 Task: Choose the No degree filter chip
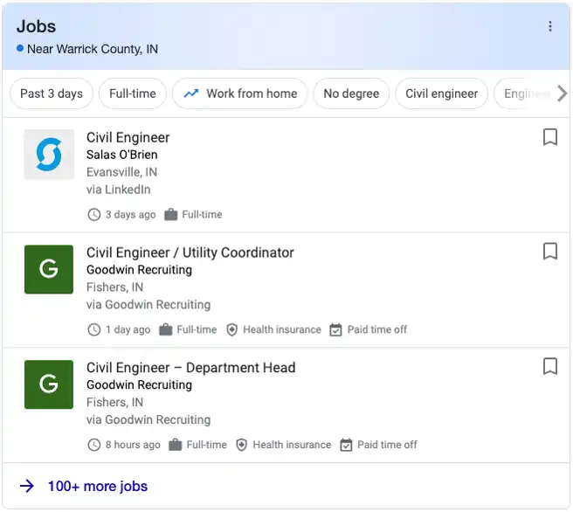click(x=351, y=93)
